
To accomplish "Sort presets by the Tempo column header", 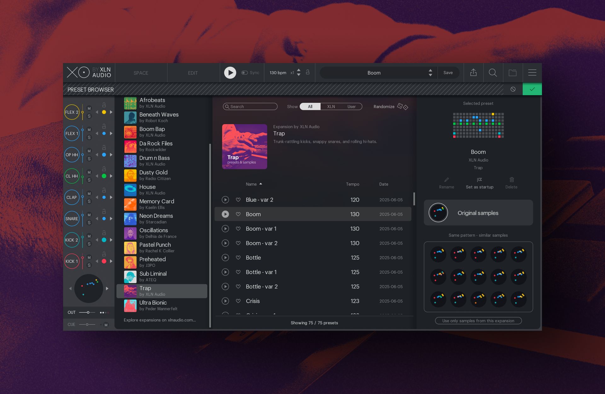I will tap(353, 184).
